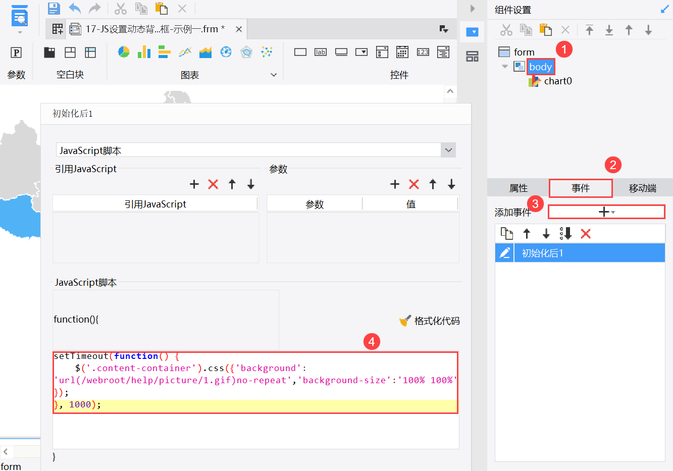Switch to the 属性 tab
This screenshot has width=673, height=471.
(x=519, y=188)
